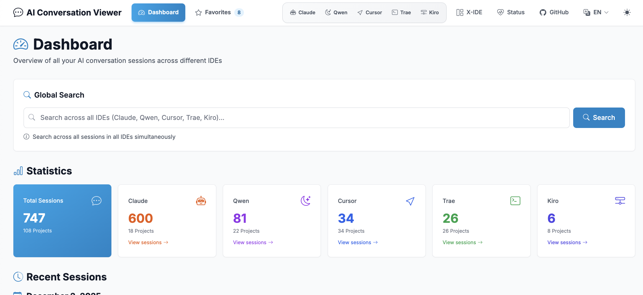Click the chevron arrow next to EN
643x295 pixels.
coord(606,12)
